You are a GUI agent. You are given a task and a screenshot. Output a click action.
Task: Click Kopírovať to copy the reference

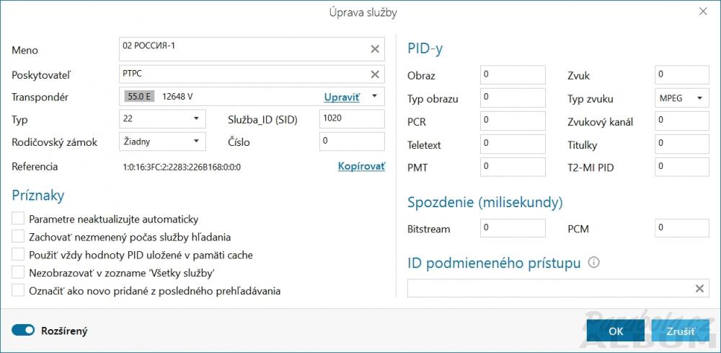(361, 167)
